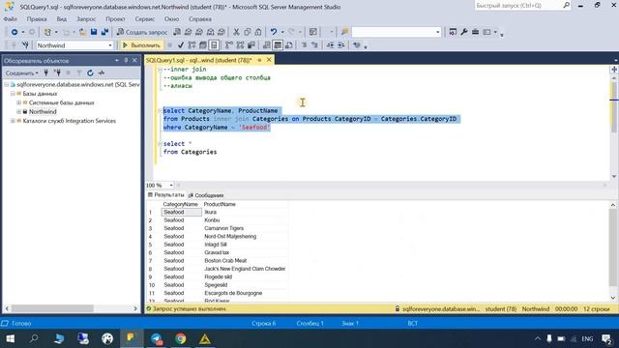
Task: Expand the Northwind database node
Action: 18,112
